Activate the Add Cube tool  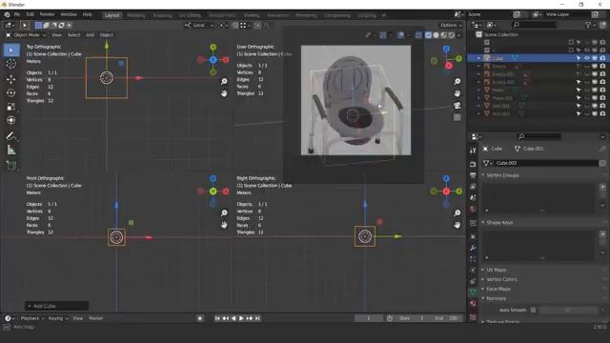coord(11,165)
